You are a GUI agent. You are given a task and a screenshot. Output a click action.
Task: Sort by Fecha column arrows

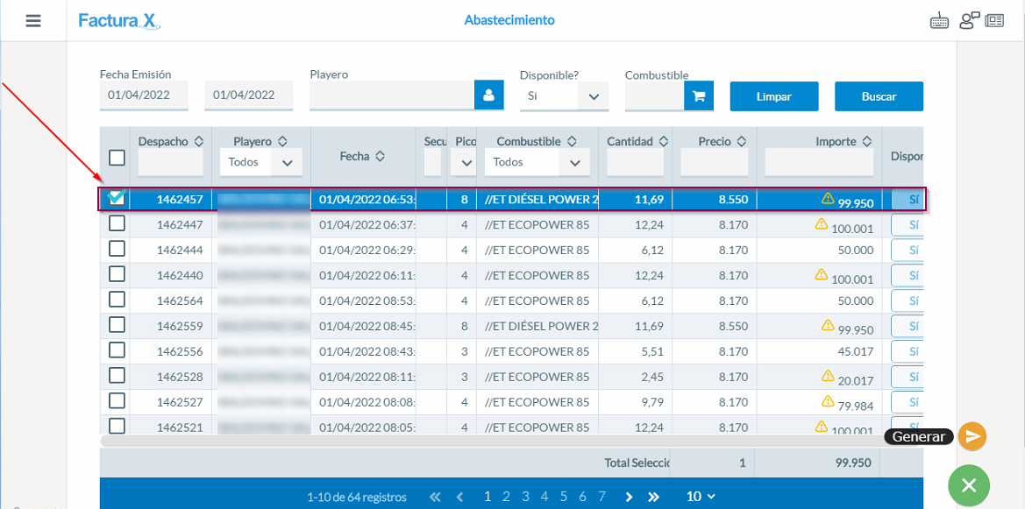pyautogui.click(x=379, y=156)
